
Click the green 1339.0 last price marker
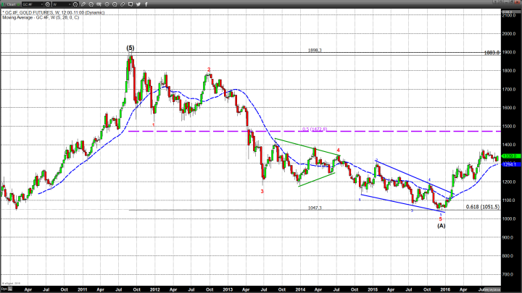click(508, 156)
